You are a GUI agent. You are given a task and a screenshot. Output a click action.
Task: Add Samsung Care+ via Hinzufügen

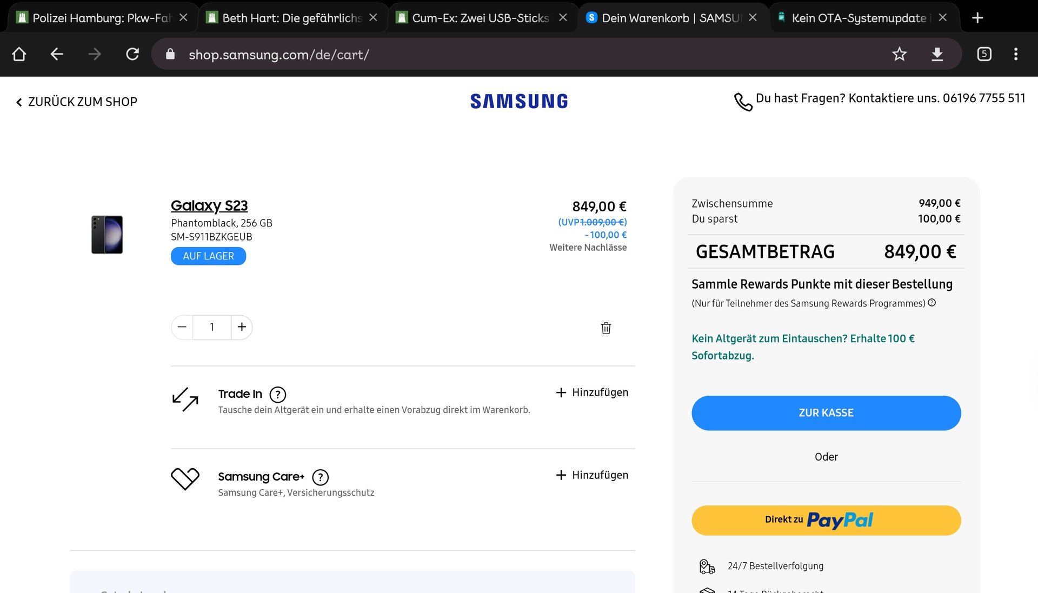tap(592, 475)
